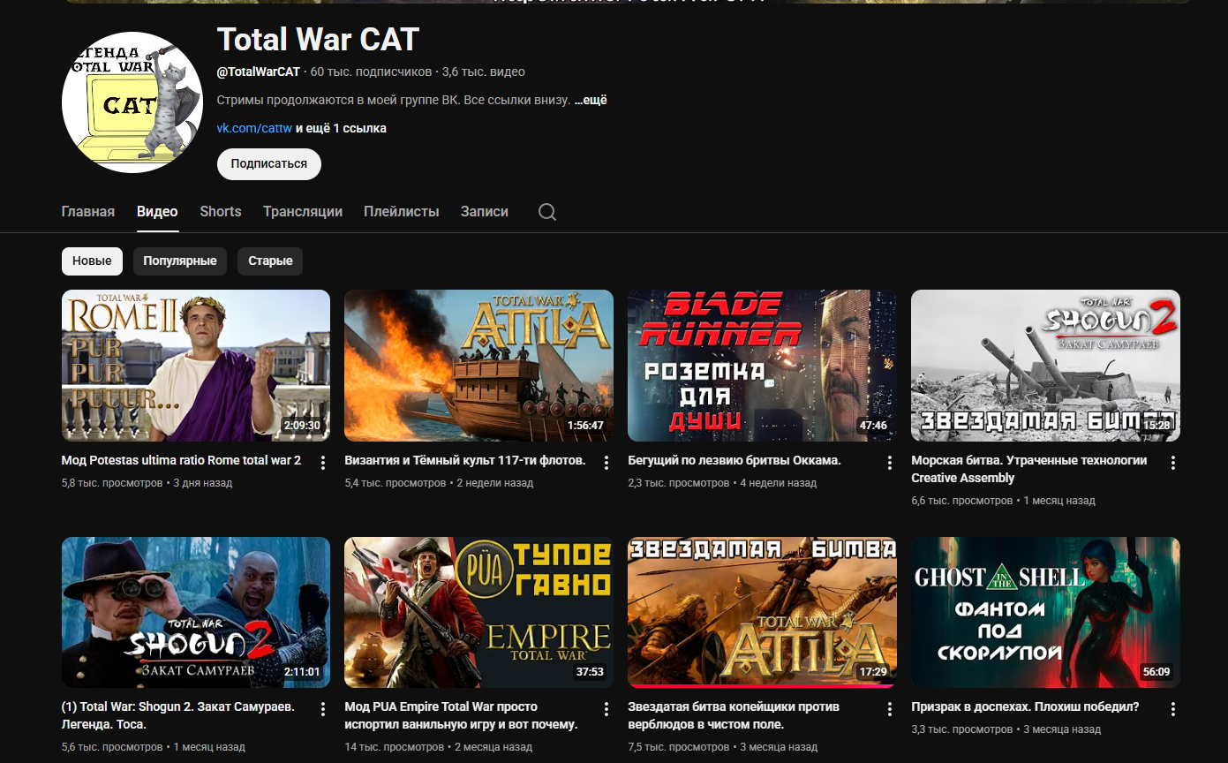
Task: Click the 60 тыс. подписчиков count
Action: click(x=372, y=72)
